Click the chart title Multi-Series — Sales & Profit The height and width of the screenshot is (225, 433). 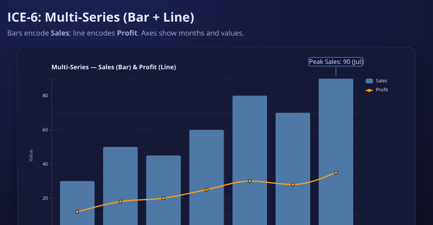pyautogui.click(x=114, y=67)
